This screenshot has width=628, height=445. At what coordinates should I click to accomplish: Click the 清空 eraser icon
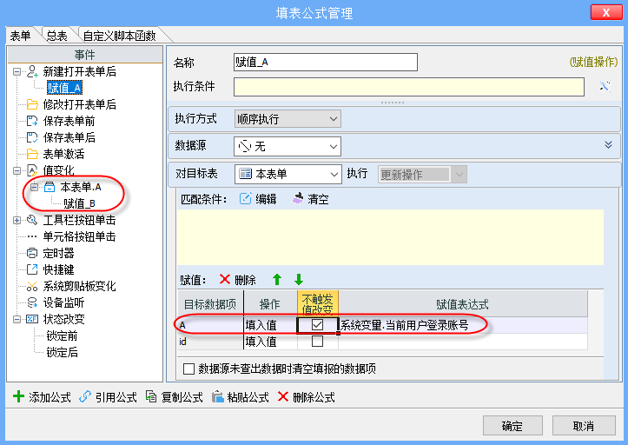click(298, 198)
